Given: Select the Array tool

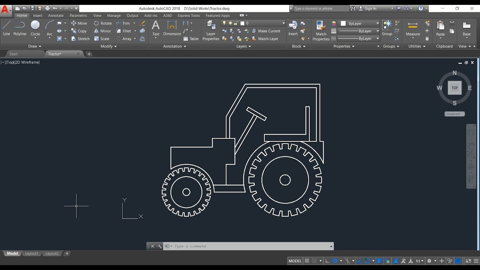Looking at the screenshot, I should click(124, 39).
